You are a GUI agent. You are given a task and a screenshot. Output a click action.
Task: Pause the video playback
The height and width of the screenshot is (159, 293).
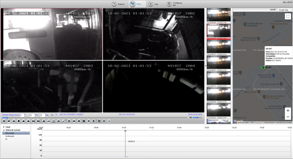[x=4, y=121]
